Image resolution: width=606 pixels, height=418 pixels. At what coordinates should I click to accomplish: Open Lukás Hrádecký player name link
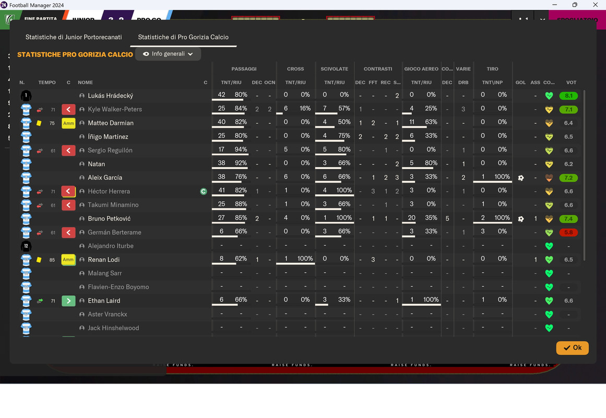tap(111, 96)
